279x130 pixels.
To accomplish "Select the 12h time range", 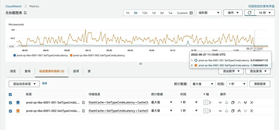I will (x=145, y=13).
